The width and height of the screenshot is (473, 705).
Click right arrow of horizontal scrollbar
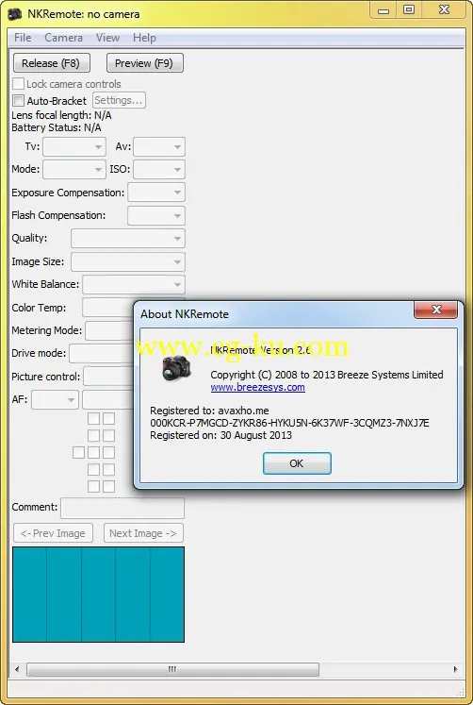point(456,669)
